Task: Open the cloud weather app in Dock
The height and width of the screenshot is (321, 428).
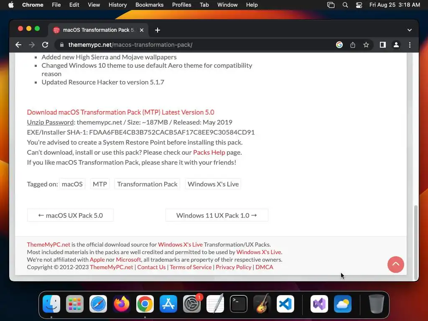Action: click(x=343, y=304)
